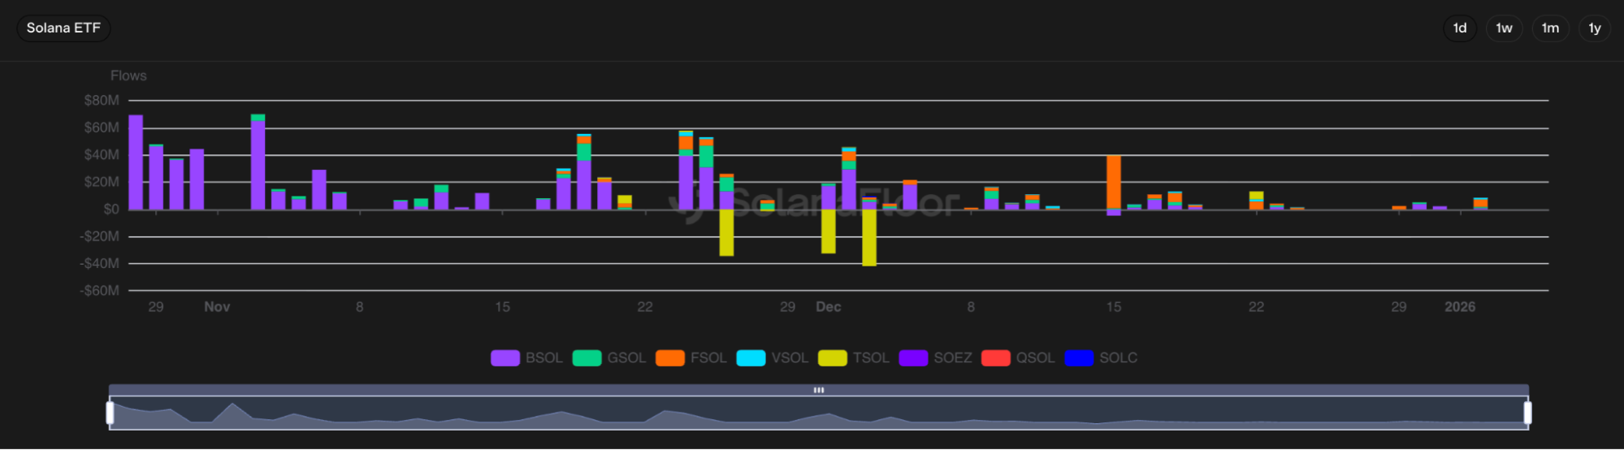The height and width of the screenshot is (450, 1624).
Task: Toggle the SOLC blue legend entry
Action: (x=1102, y=358)
